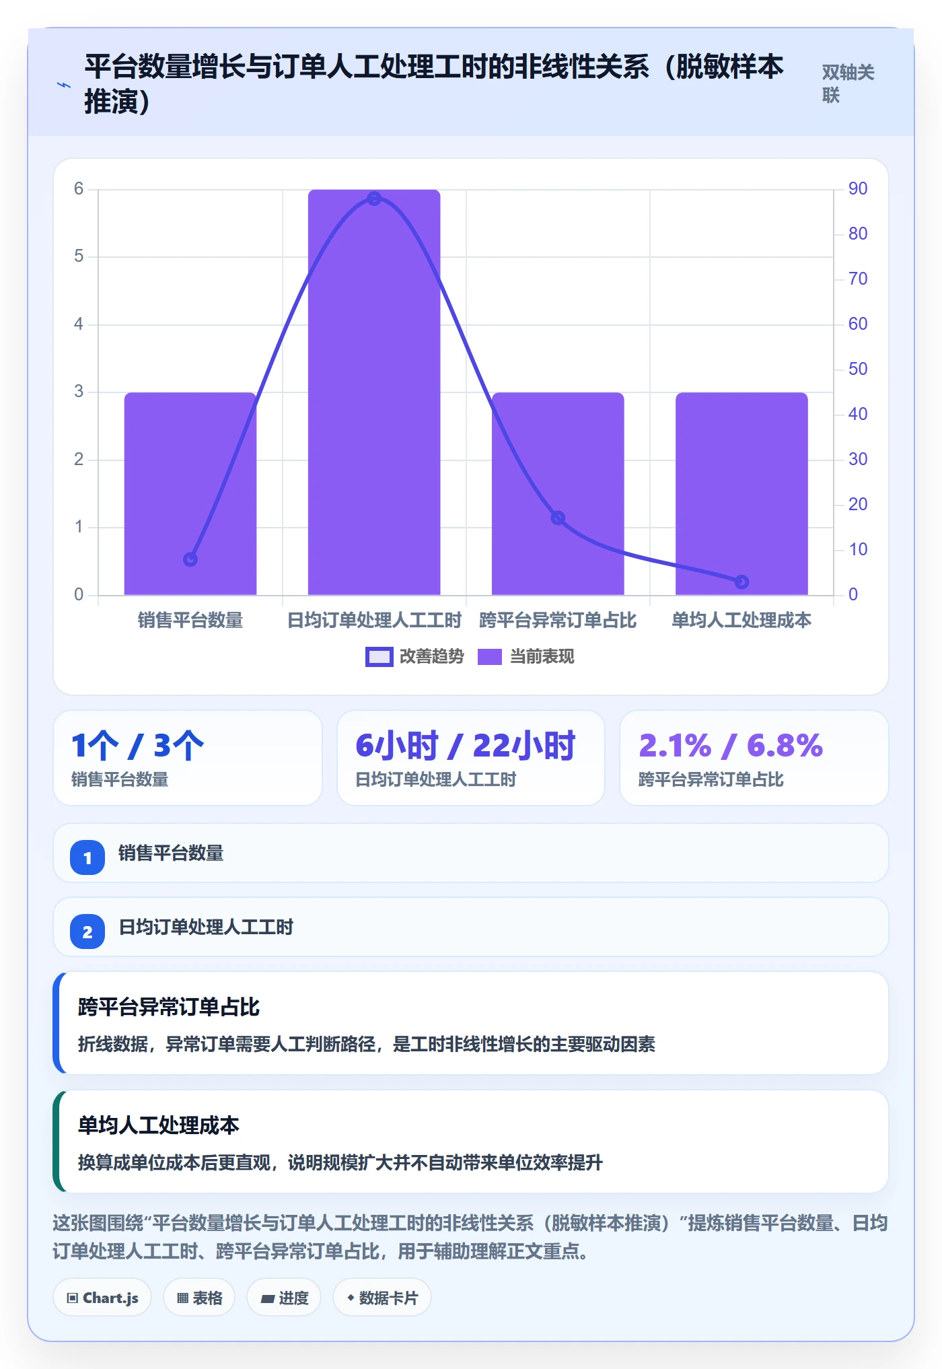Click the footer summary starting with 这张图围绕
Viewport: 942px width, 1369px height.
pyautogui.click(x=470, y=1237)
